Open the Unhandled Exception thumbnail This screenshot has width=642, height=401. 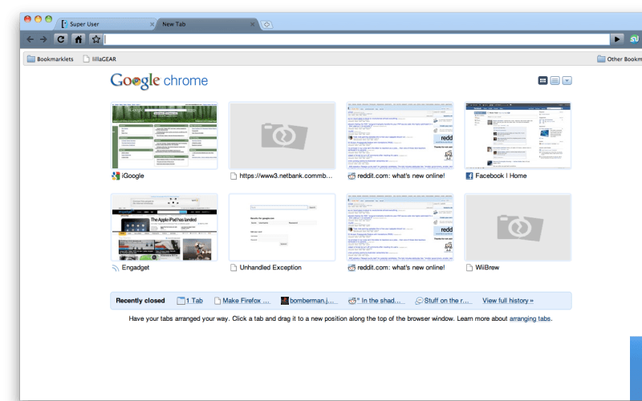[x=282, y=227]
